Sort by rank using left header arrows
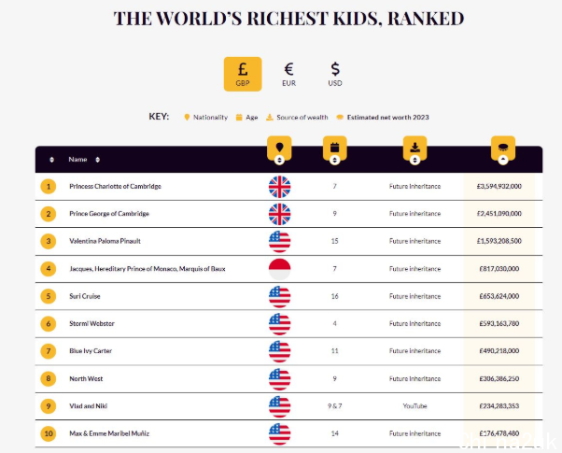 point(51,160)
